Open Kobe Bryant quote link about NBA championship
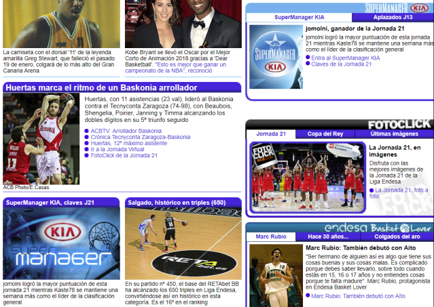The height and width of the screenshot is (307, 434). pyautogui.click(x=175, y=67)
